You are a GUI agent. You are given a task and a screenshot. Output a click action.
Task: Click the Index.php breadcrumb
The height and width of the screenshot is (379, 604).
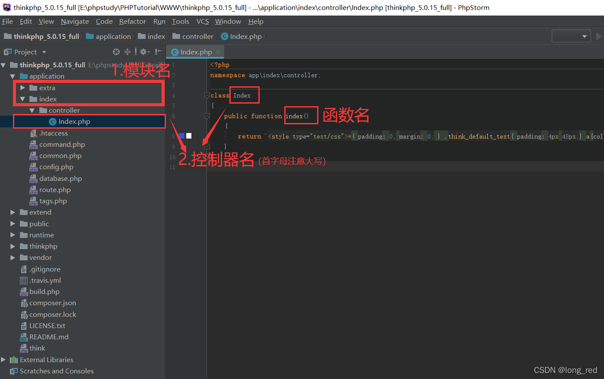(x=242, y=37)
